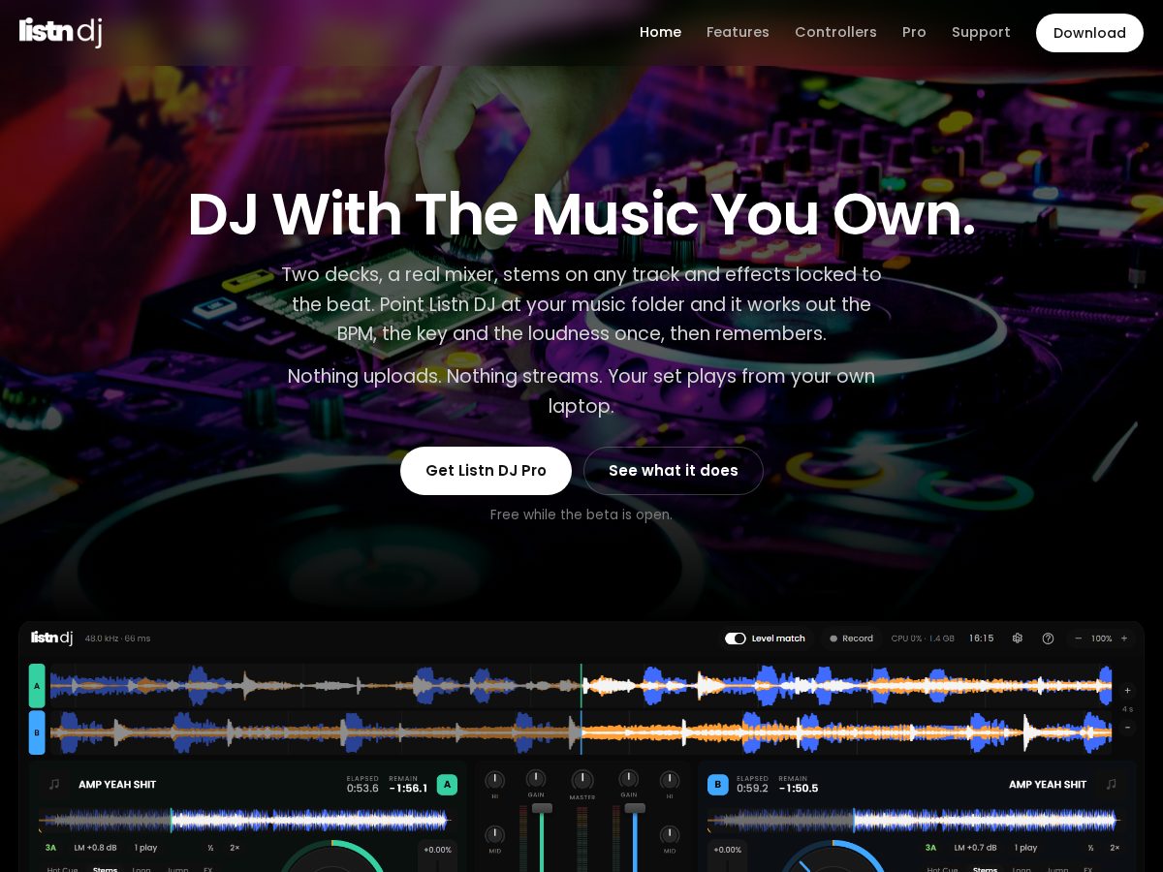Click the ½ tempo button on deck A
The width and height of the screenshot is (1163, 872).
tap(210, 848)
